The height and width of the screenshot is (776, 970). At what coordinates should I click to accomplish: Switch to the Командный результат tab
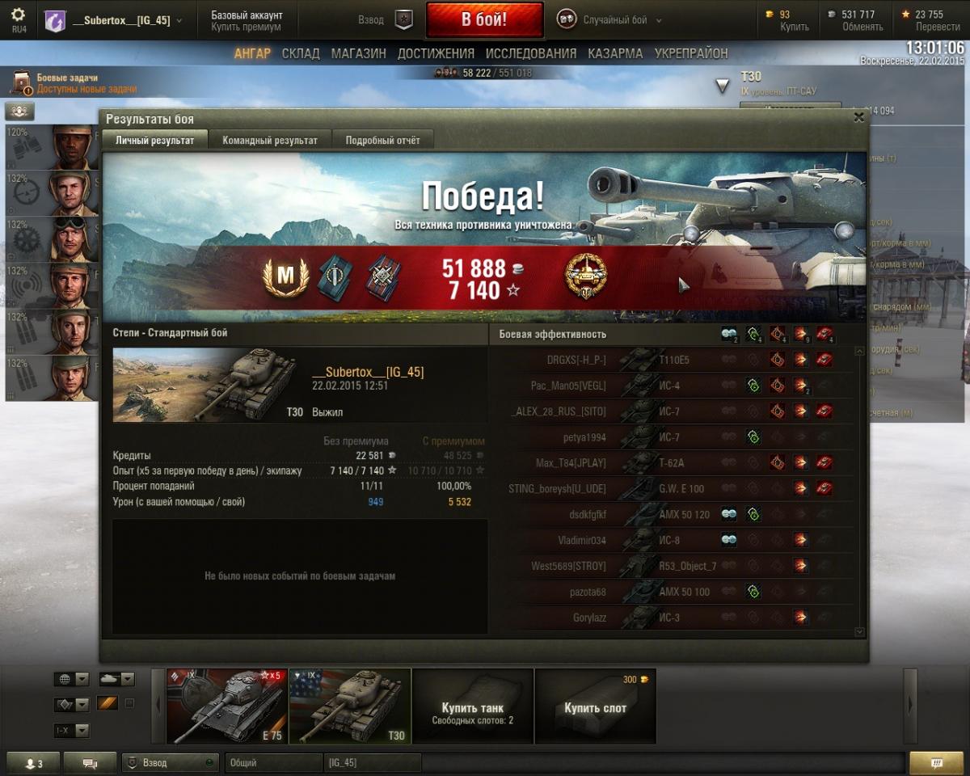coord(270,140)
